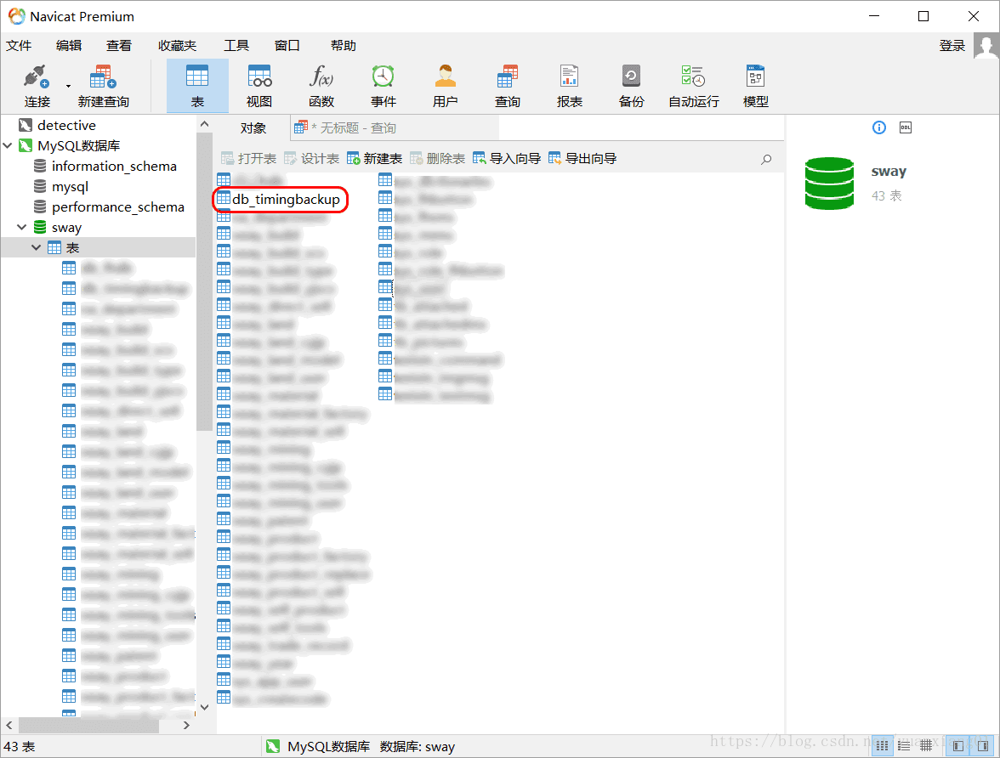Click the 打开表 button
The image size is (1000, 758).
click(x=248, y=159)
